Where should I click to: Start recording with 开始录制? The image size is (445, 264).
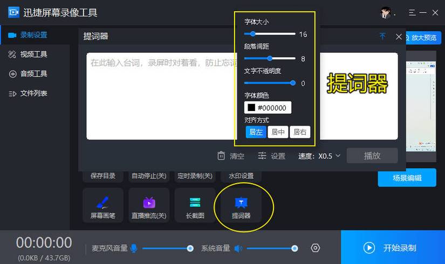393,248
